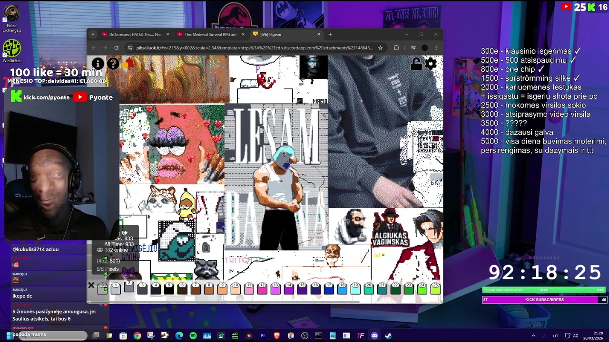Open Discord from the taskbar
Image resolution: width=609 pixels, height=342 pixels.
(374, 336)
